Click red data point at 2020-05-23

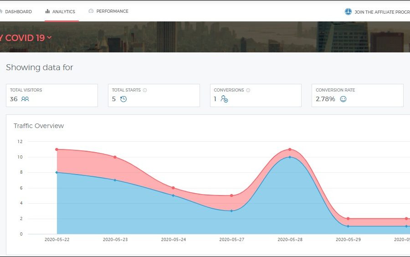[x=115, y=157]
